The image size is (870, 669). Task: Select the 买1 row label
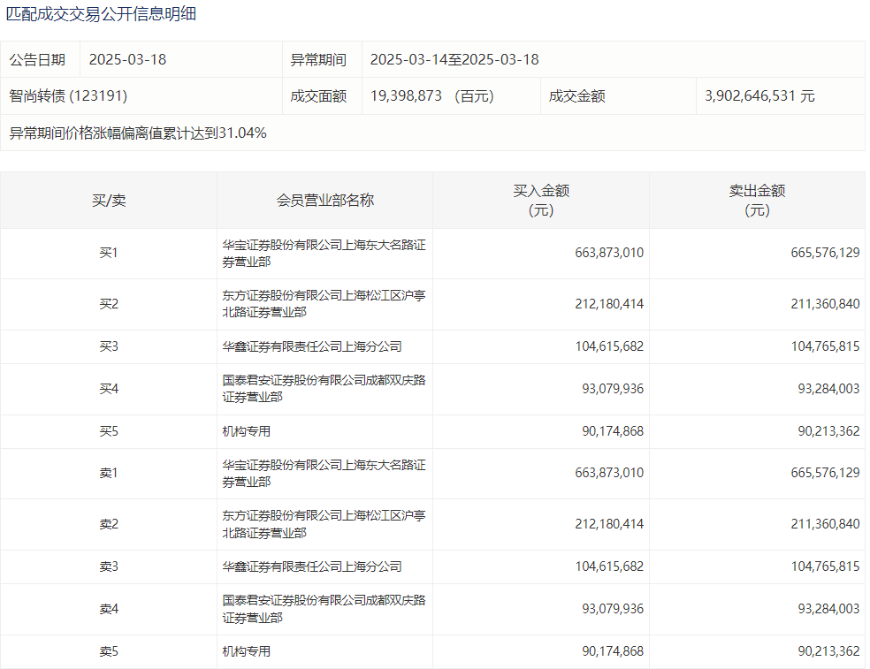click(109, 253)
